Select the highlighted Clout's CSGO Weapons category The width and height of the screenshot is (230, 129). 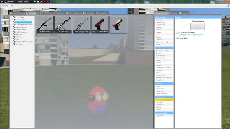(23, 22)
